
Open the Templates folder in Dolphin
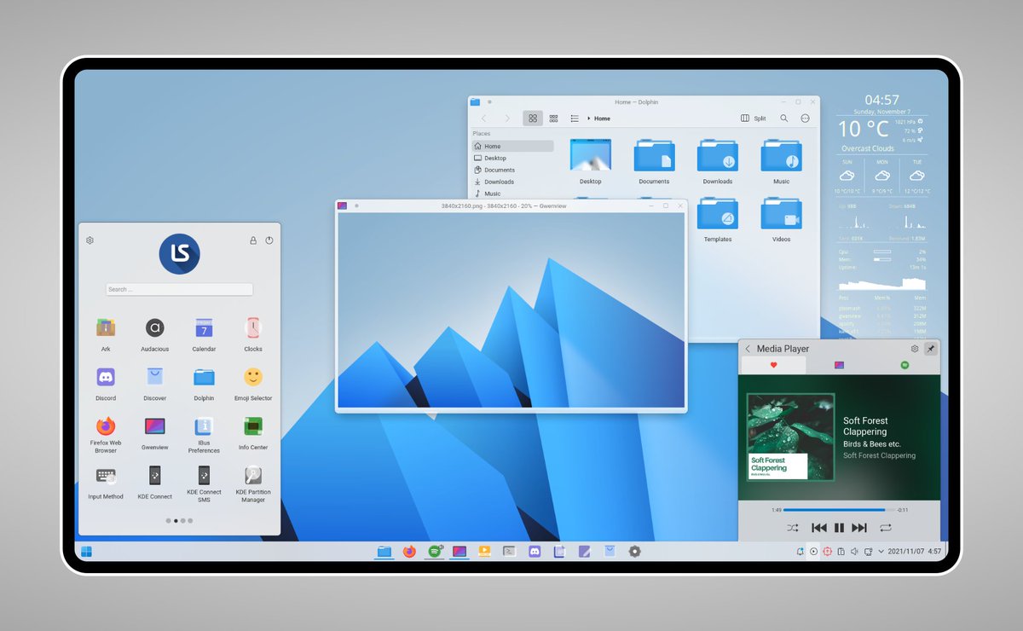718,219
